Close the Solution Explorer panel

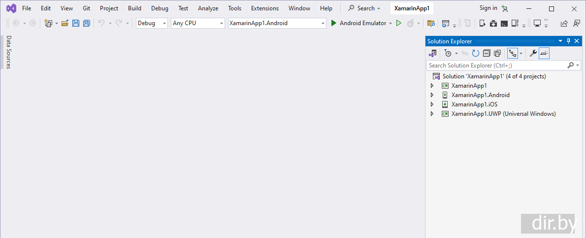pyautogui.click(x=577, y=41)
